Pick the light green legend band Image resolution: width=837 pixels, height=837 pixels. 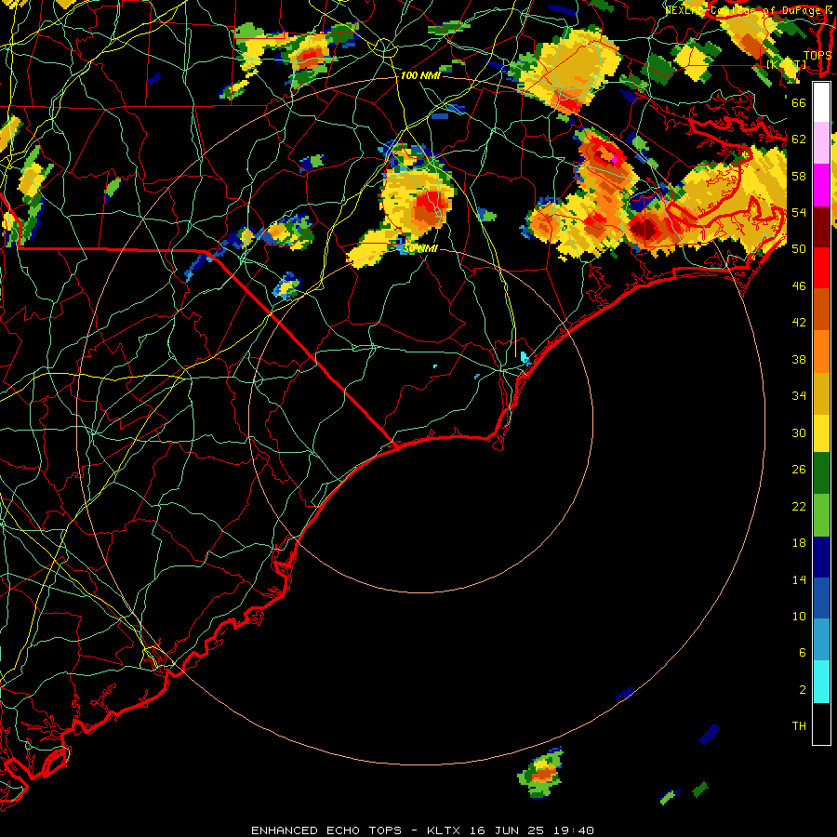pos(821,515)
